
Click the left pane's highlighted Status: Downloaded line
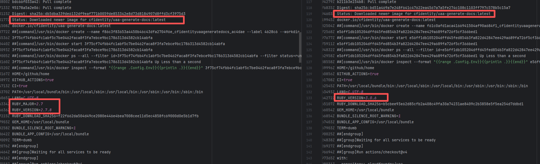(x=89, y=20)
